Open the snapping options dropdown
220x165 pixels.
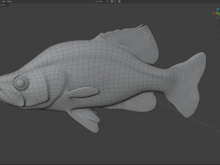115,1
